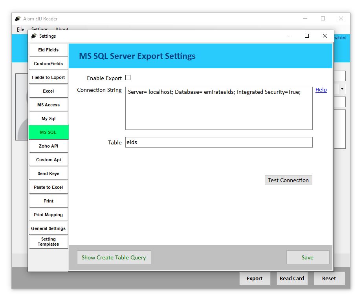
Task: Focus the Table name field
Action: (x=219, y=142)
